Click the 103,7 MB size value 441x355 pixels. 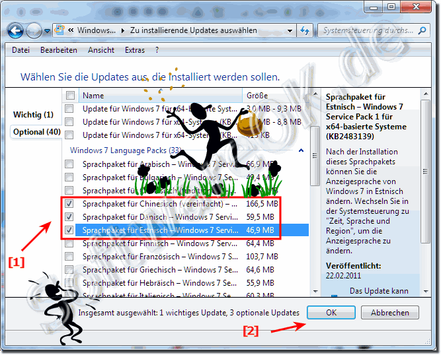click(262, 257)
